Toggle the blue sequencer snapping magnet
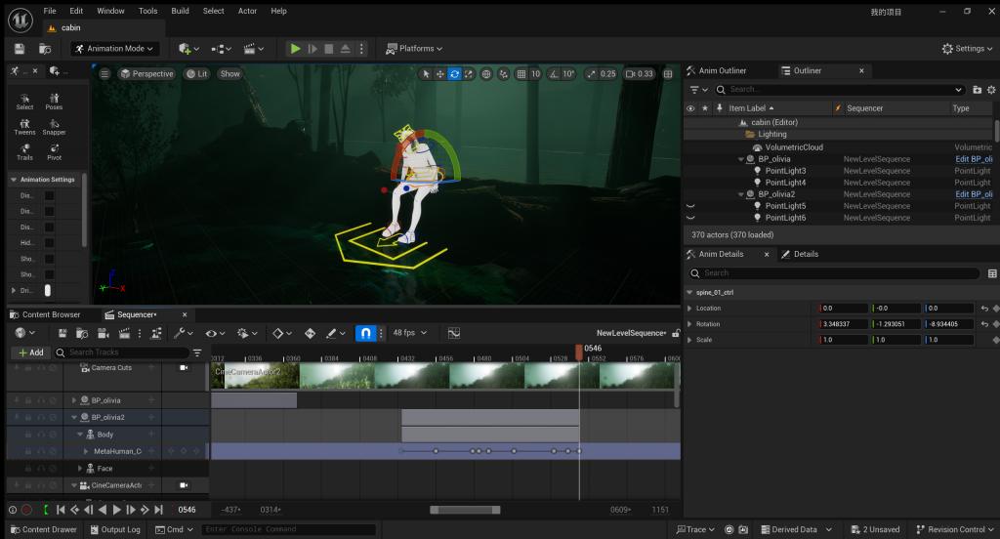This screenshot has height=539, width=1000. [366, 333]
